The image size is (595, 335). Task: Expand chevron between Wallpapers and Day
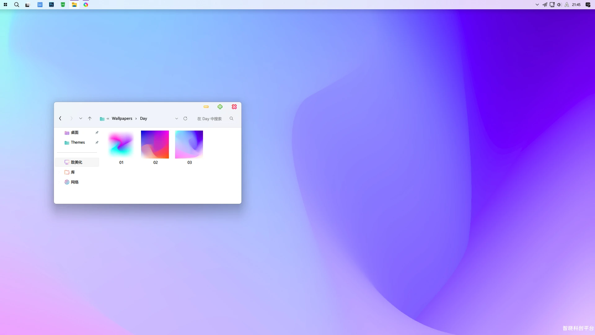[136, 118]
